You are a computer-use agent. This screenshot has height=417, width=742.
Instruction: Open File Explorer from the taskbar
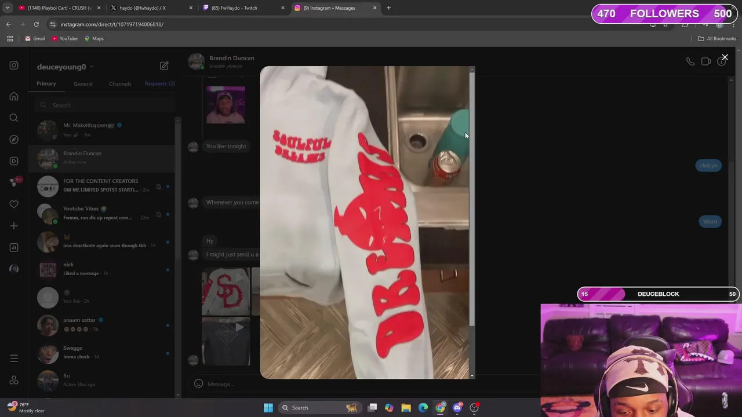[406, 408]
